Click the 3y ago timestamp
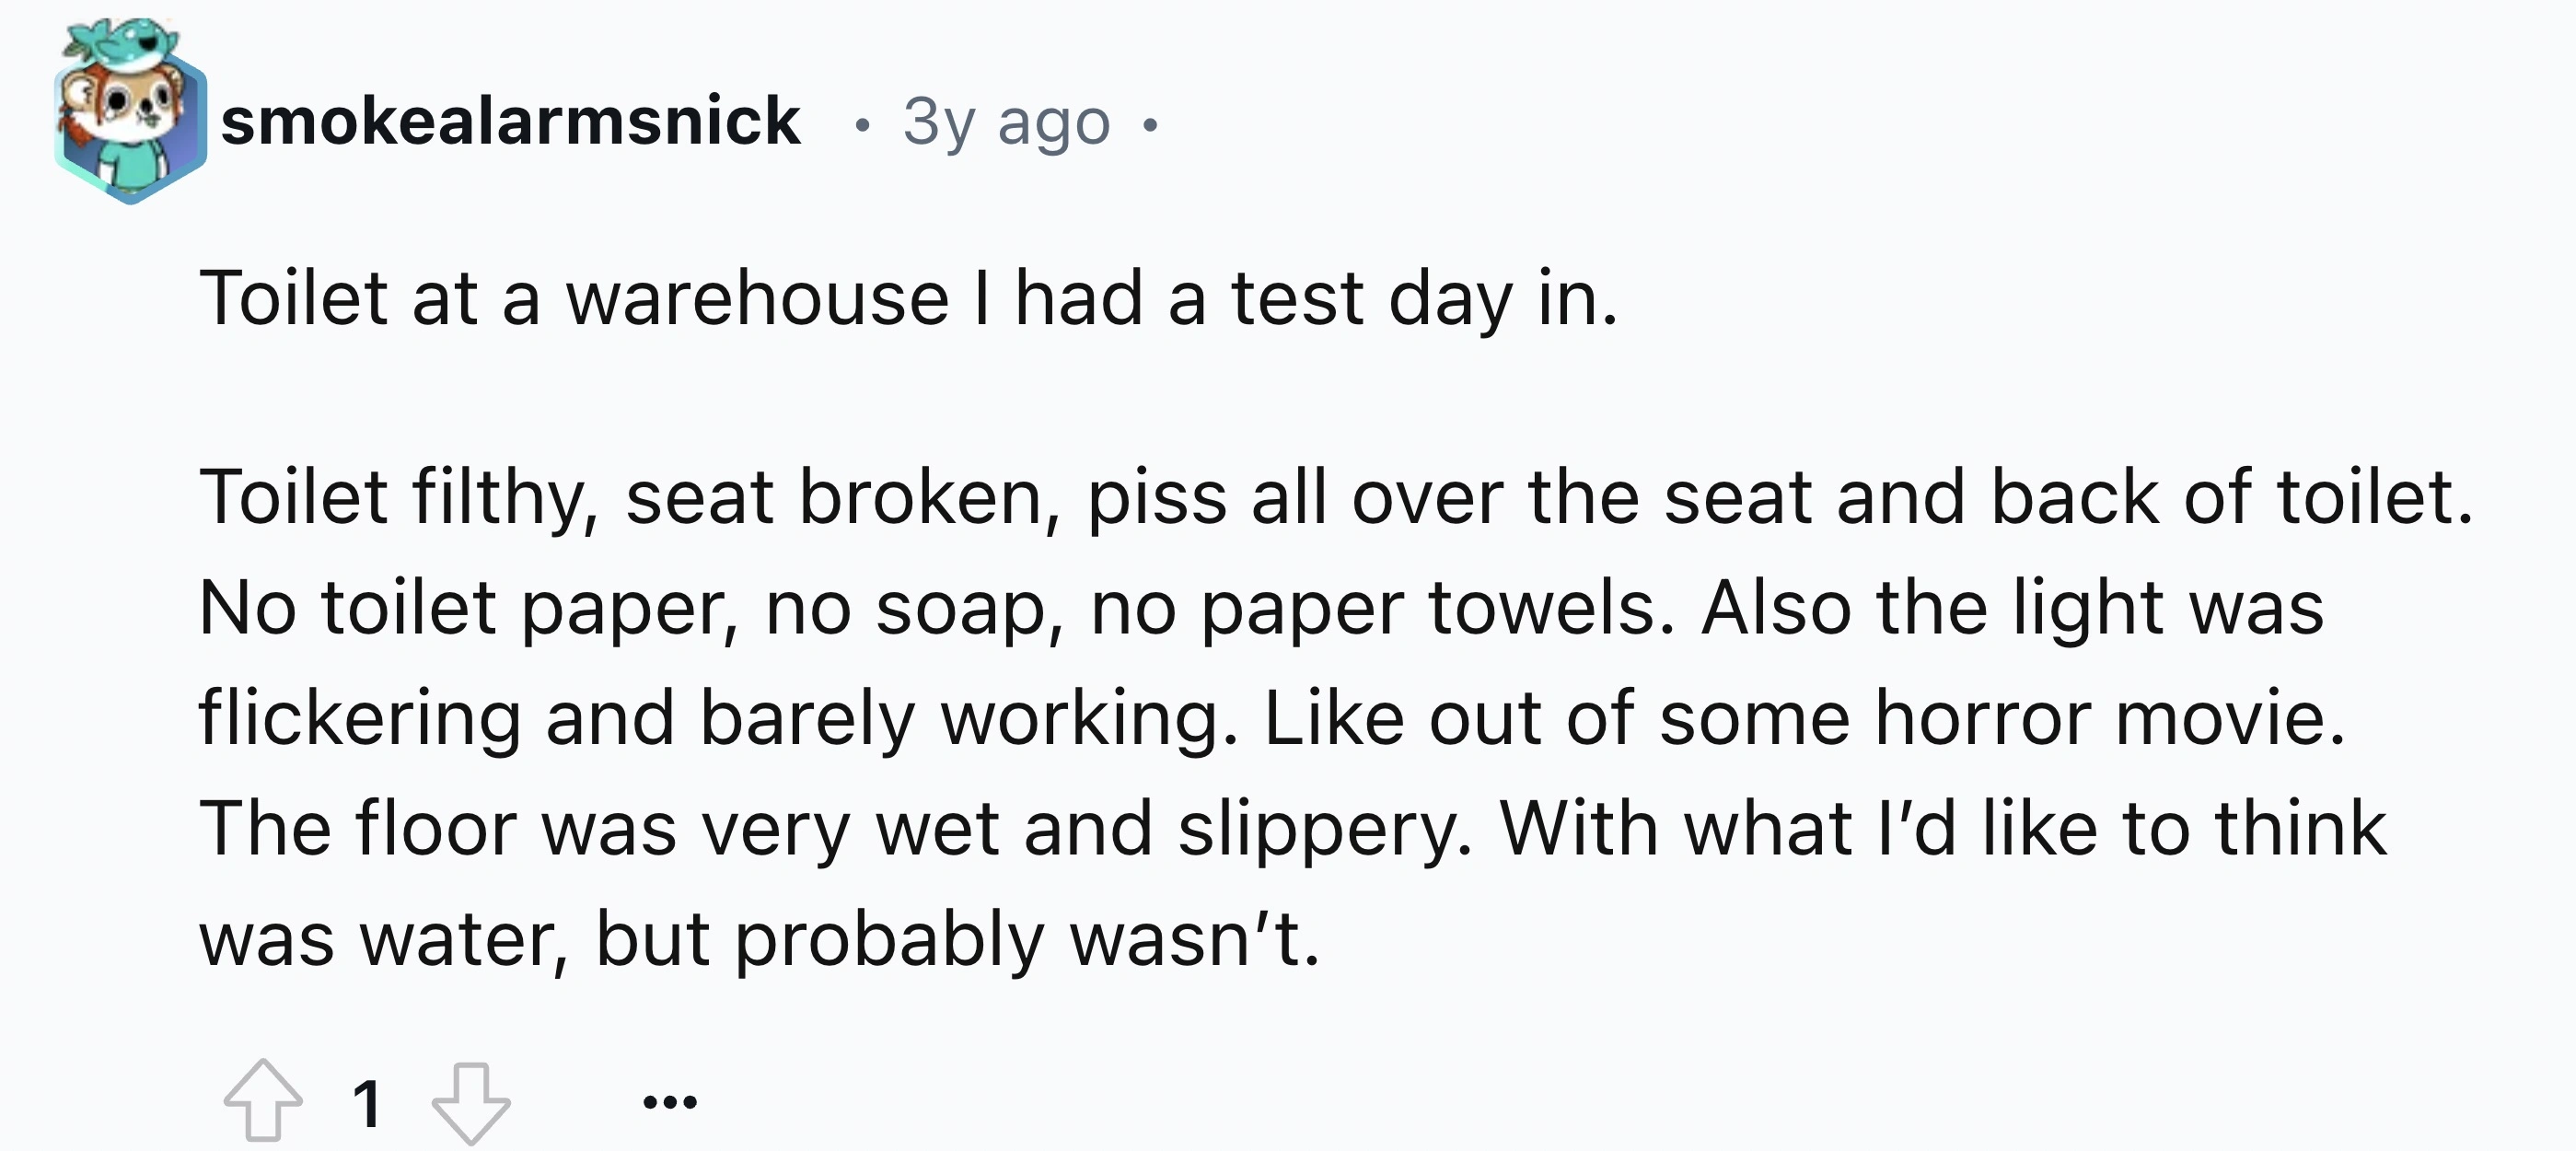This screenshot has width=2576, height=1151. click(x=1000, y=122)
